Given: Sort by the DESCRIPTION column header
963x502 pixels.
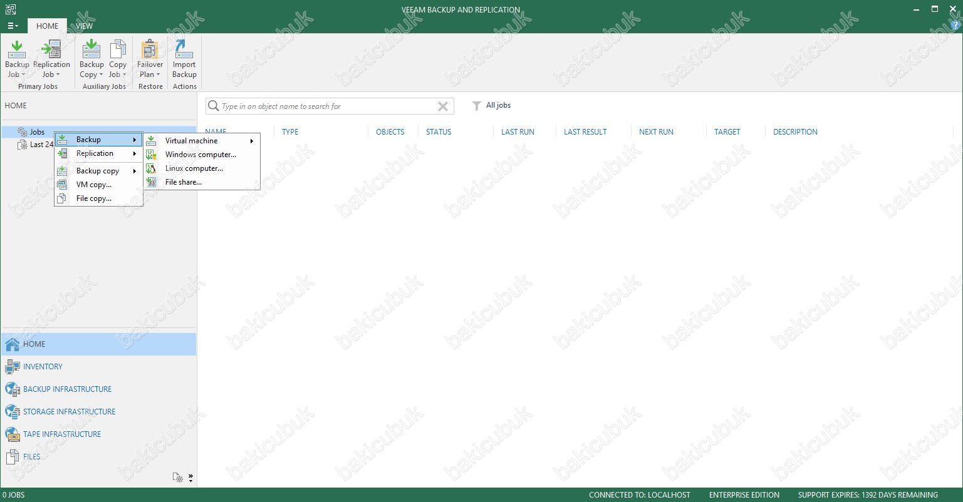Looking at the screenshot, I should click(795, 132).
